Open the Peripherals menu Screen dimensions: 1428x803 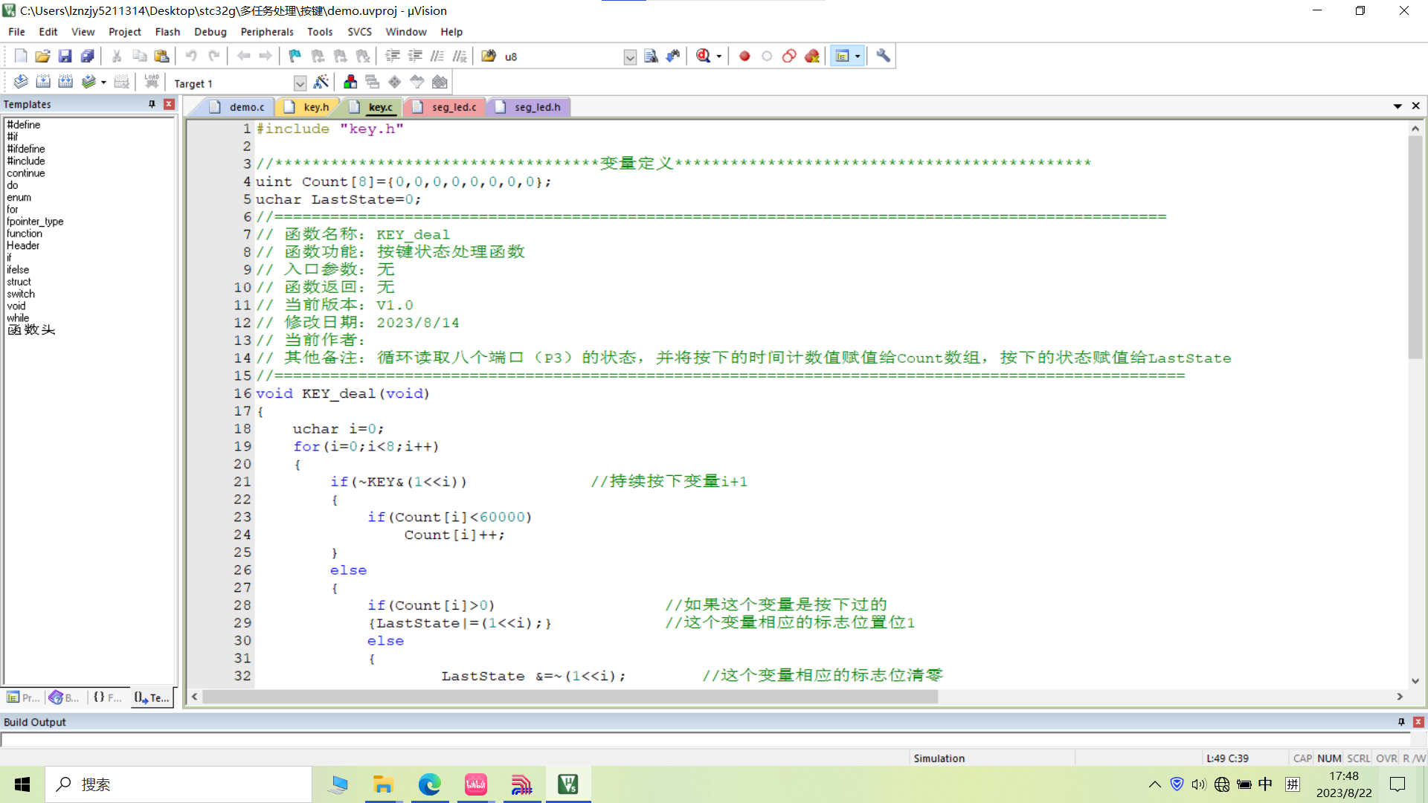click(267, 32)
